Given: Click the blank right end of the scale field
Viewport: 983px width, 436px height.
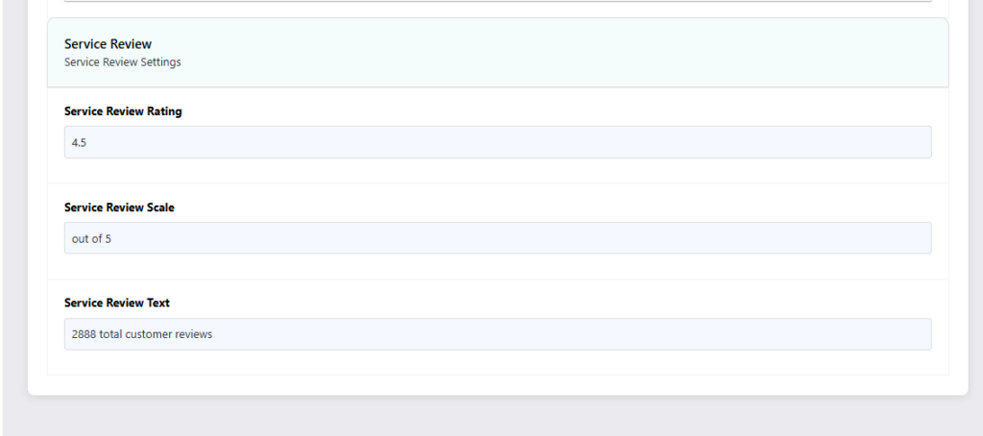Looking at the screenshot, I should tap(877, 238).
